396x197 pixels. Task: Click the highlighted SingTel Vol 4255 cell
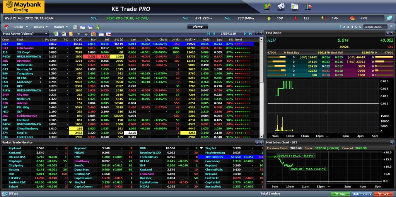click(x=188, y=133)
